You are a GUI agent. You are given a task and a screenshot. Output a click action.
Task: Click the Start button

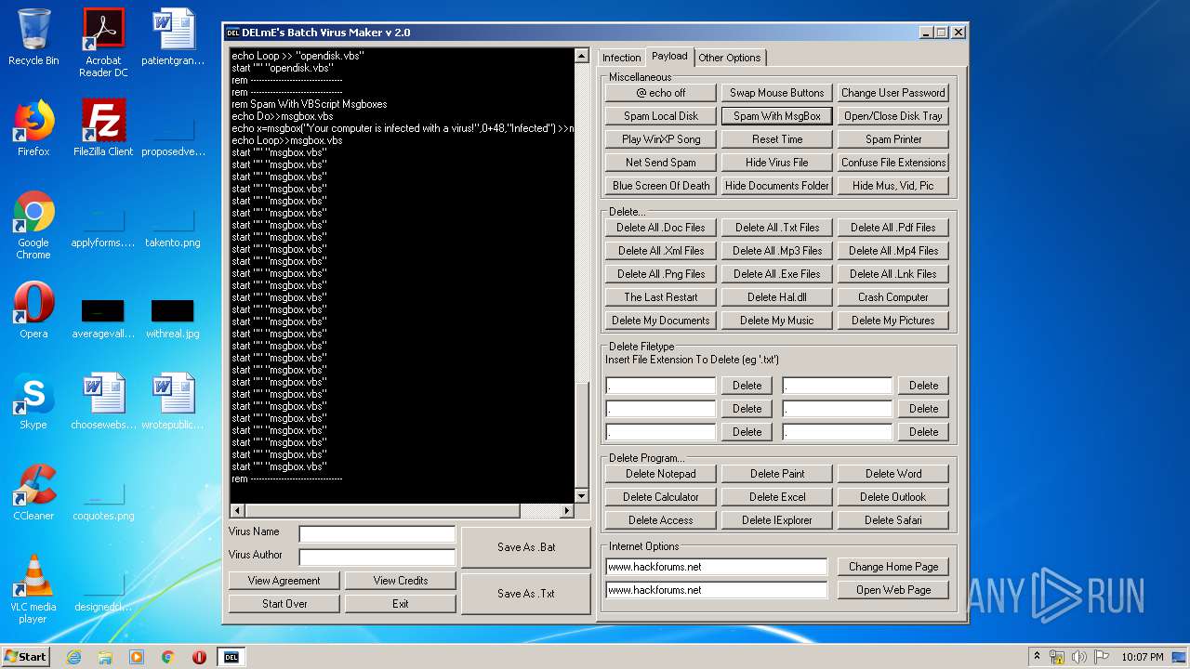pyautogui.click(x=26, y=657)
